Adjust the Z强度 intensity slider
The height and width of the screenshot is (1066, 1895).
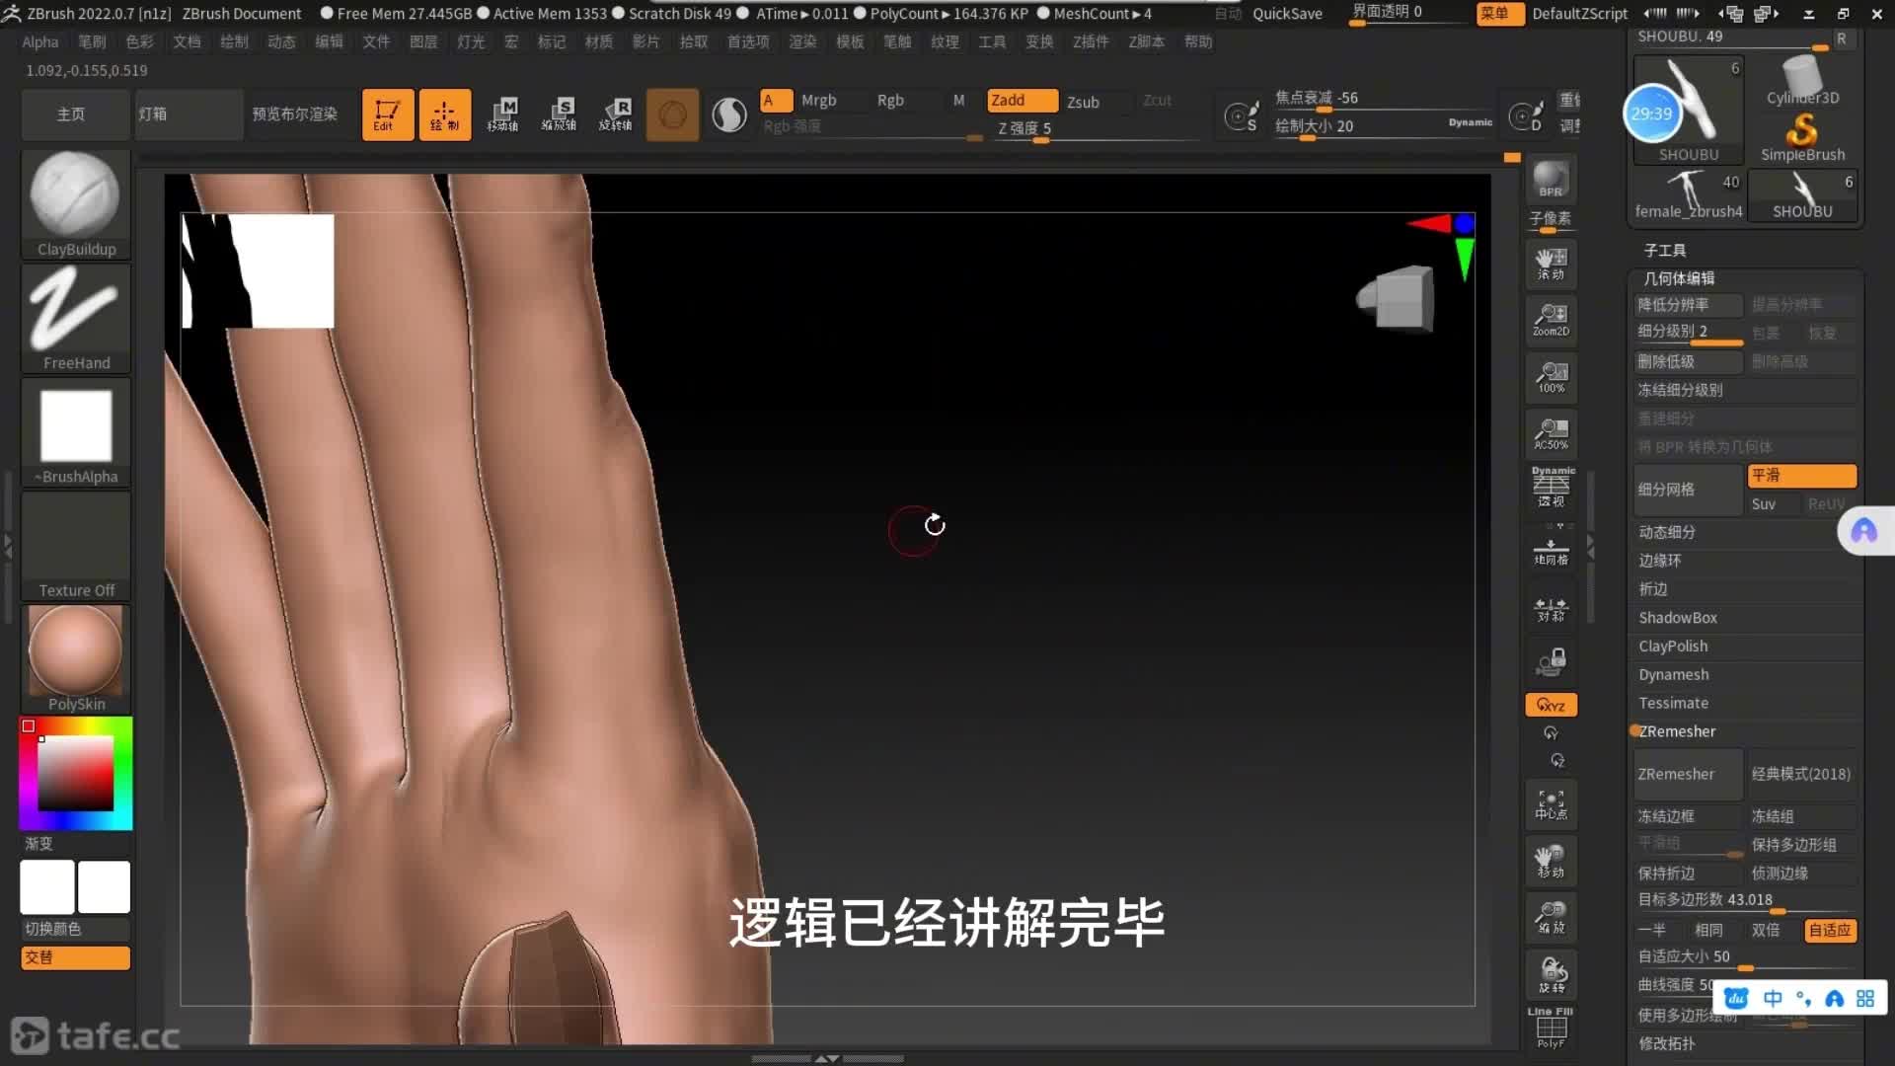click(x=1040, y=139)
